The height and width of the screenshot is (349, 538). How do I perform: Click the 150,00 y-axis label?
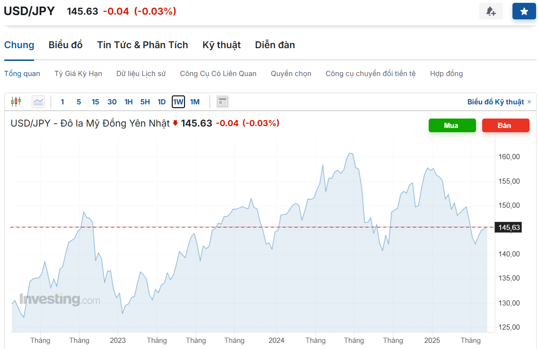509,205
